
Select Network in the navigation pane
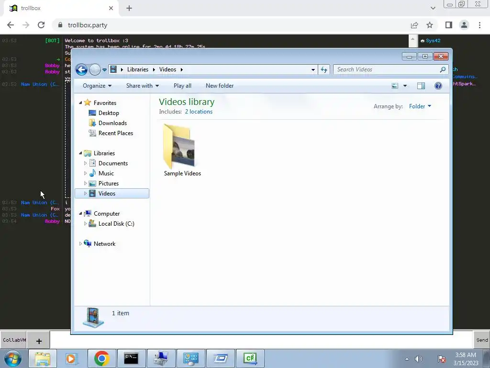click(x=104, y=244)
